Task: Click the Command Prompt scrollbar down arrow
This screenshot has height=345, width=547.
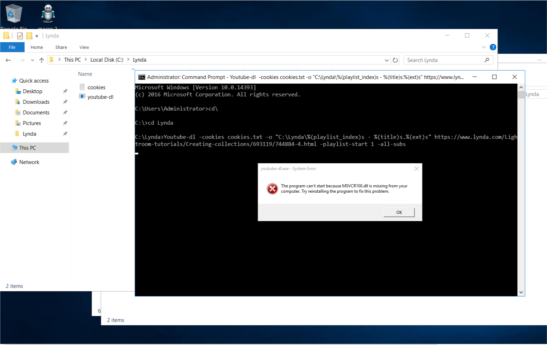Action: 521,292
